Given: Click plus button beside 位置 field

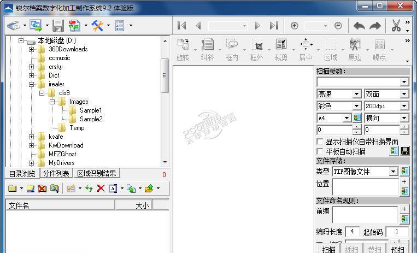Looking at the screenshot, I should [x=404, y=182].
